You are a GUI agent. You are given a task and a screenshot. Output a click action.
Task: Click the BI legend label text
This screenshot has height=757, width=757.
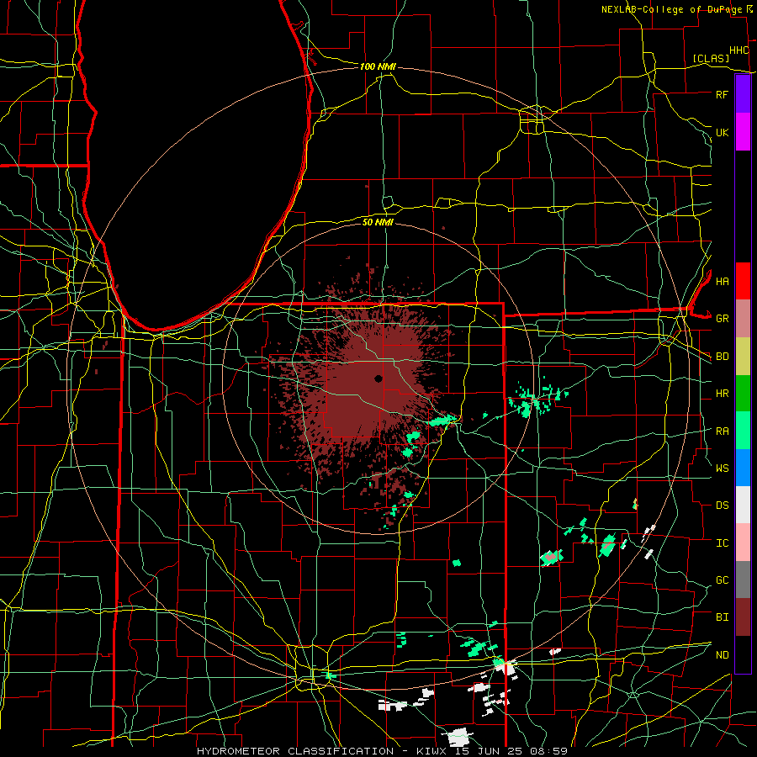723,617
